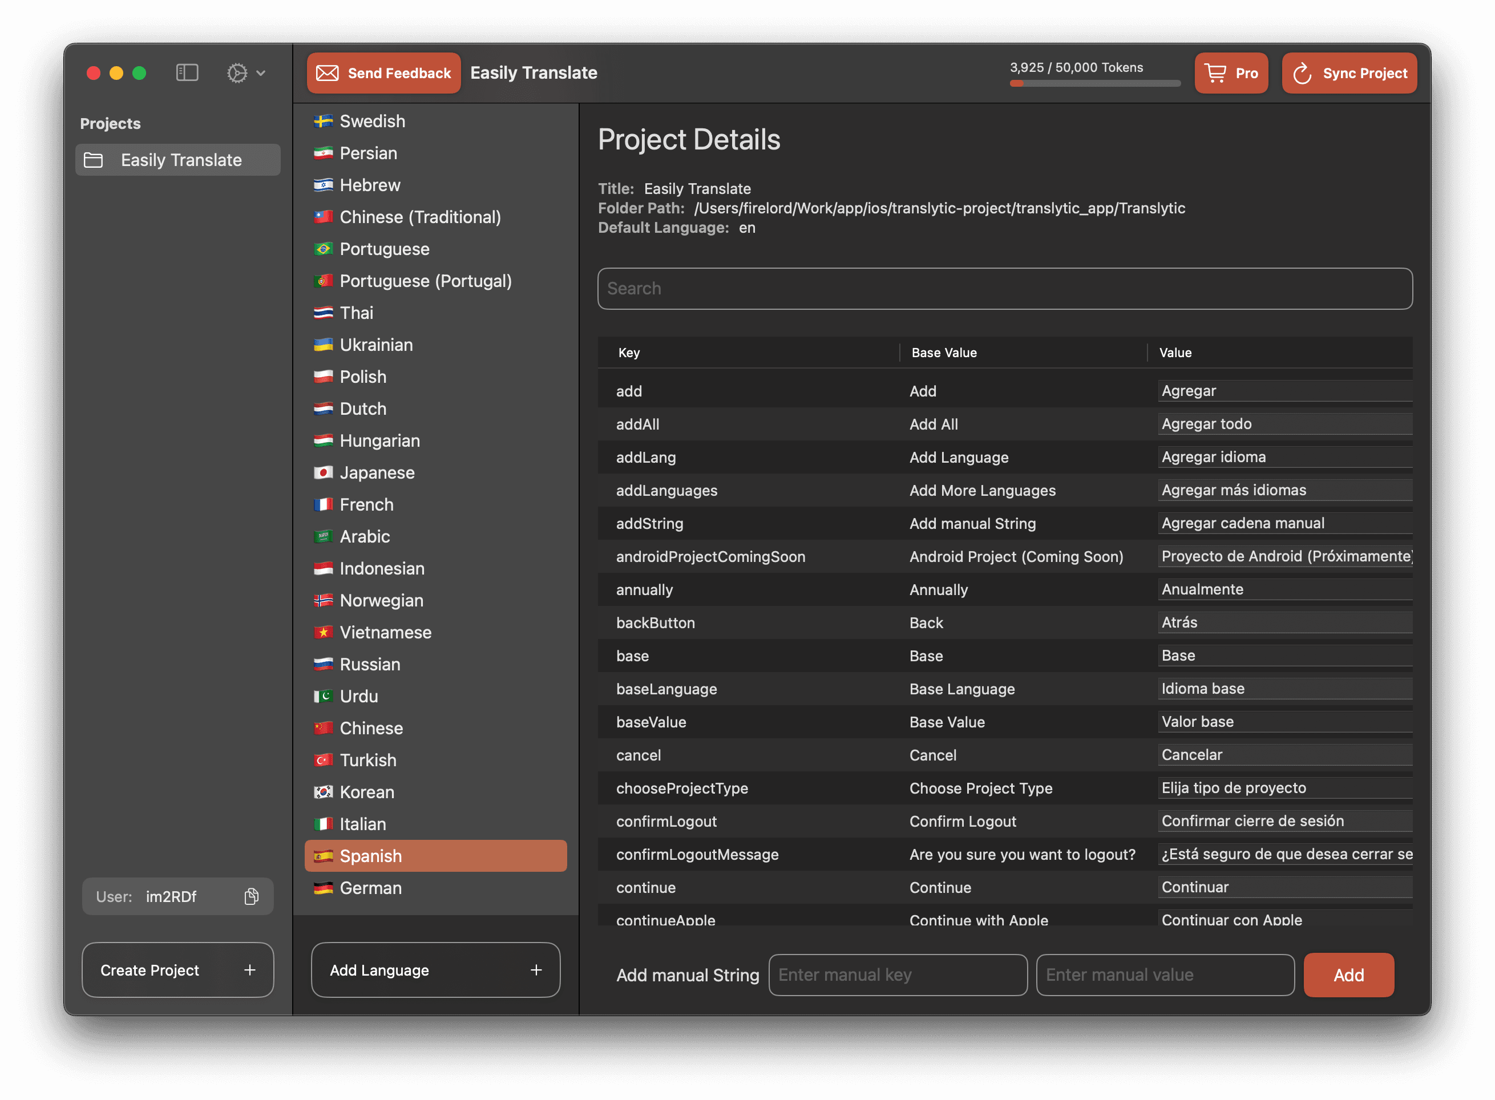Click the Add Language button

pos(435,969)
